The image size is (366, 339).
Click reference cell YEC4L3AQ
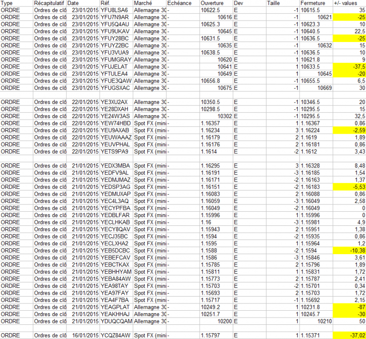click(117, 201)
